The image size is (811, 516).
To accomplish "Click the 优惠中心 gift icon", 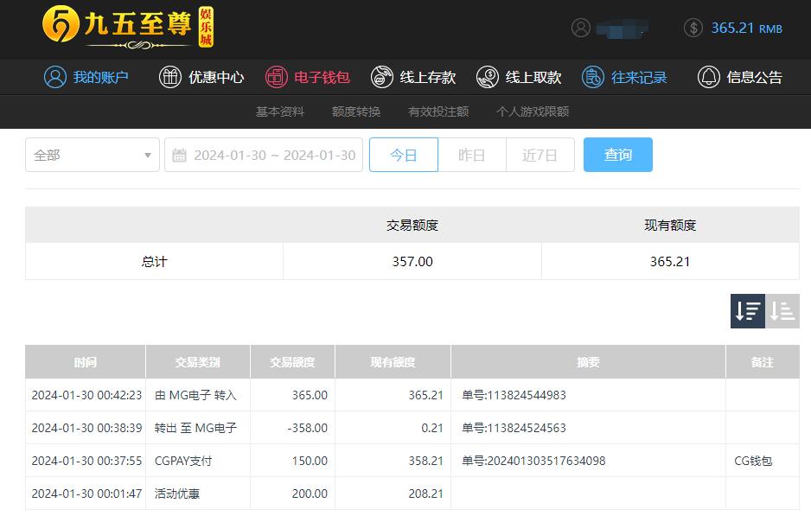I will [x=169, y=77].
